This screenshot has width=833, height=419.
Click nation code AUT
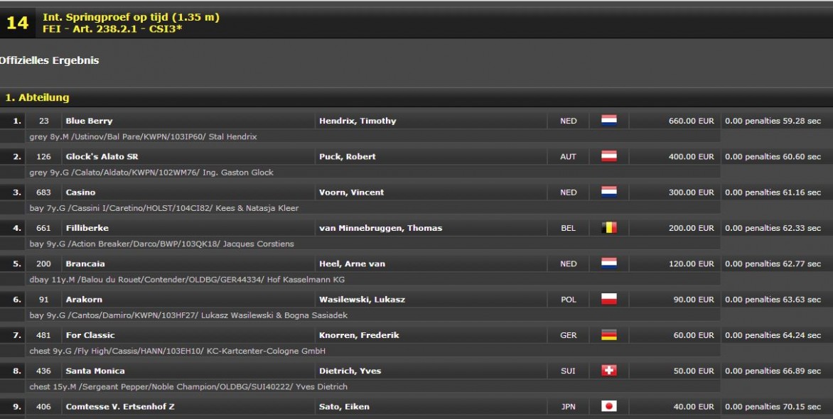tap(568, 157)
